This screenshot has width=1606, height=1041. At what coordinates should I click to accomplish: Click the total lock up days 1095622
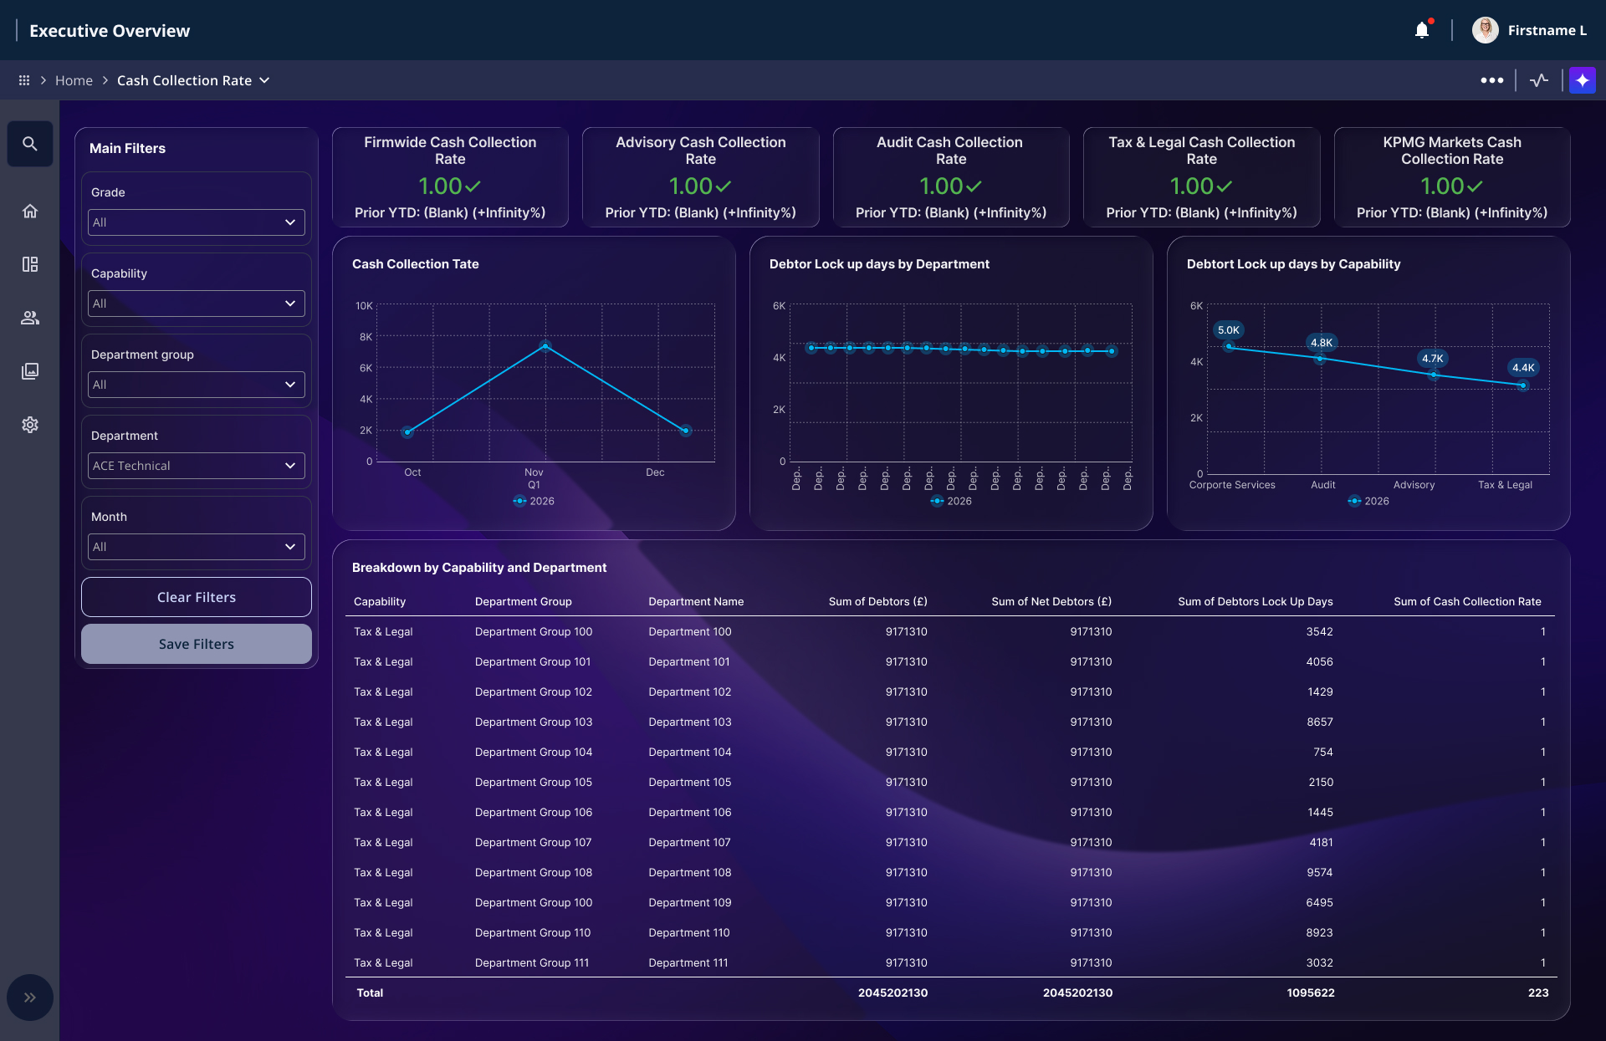click(x=1311, y=993)
